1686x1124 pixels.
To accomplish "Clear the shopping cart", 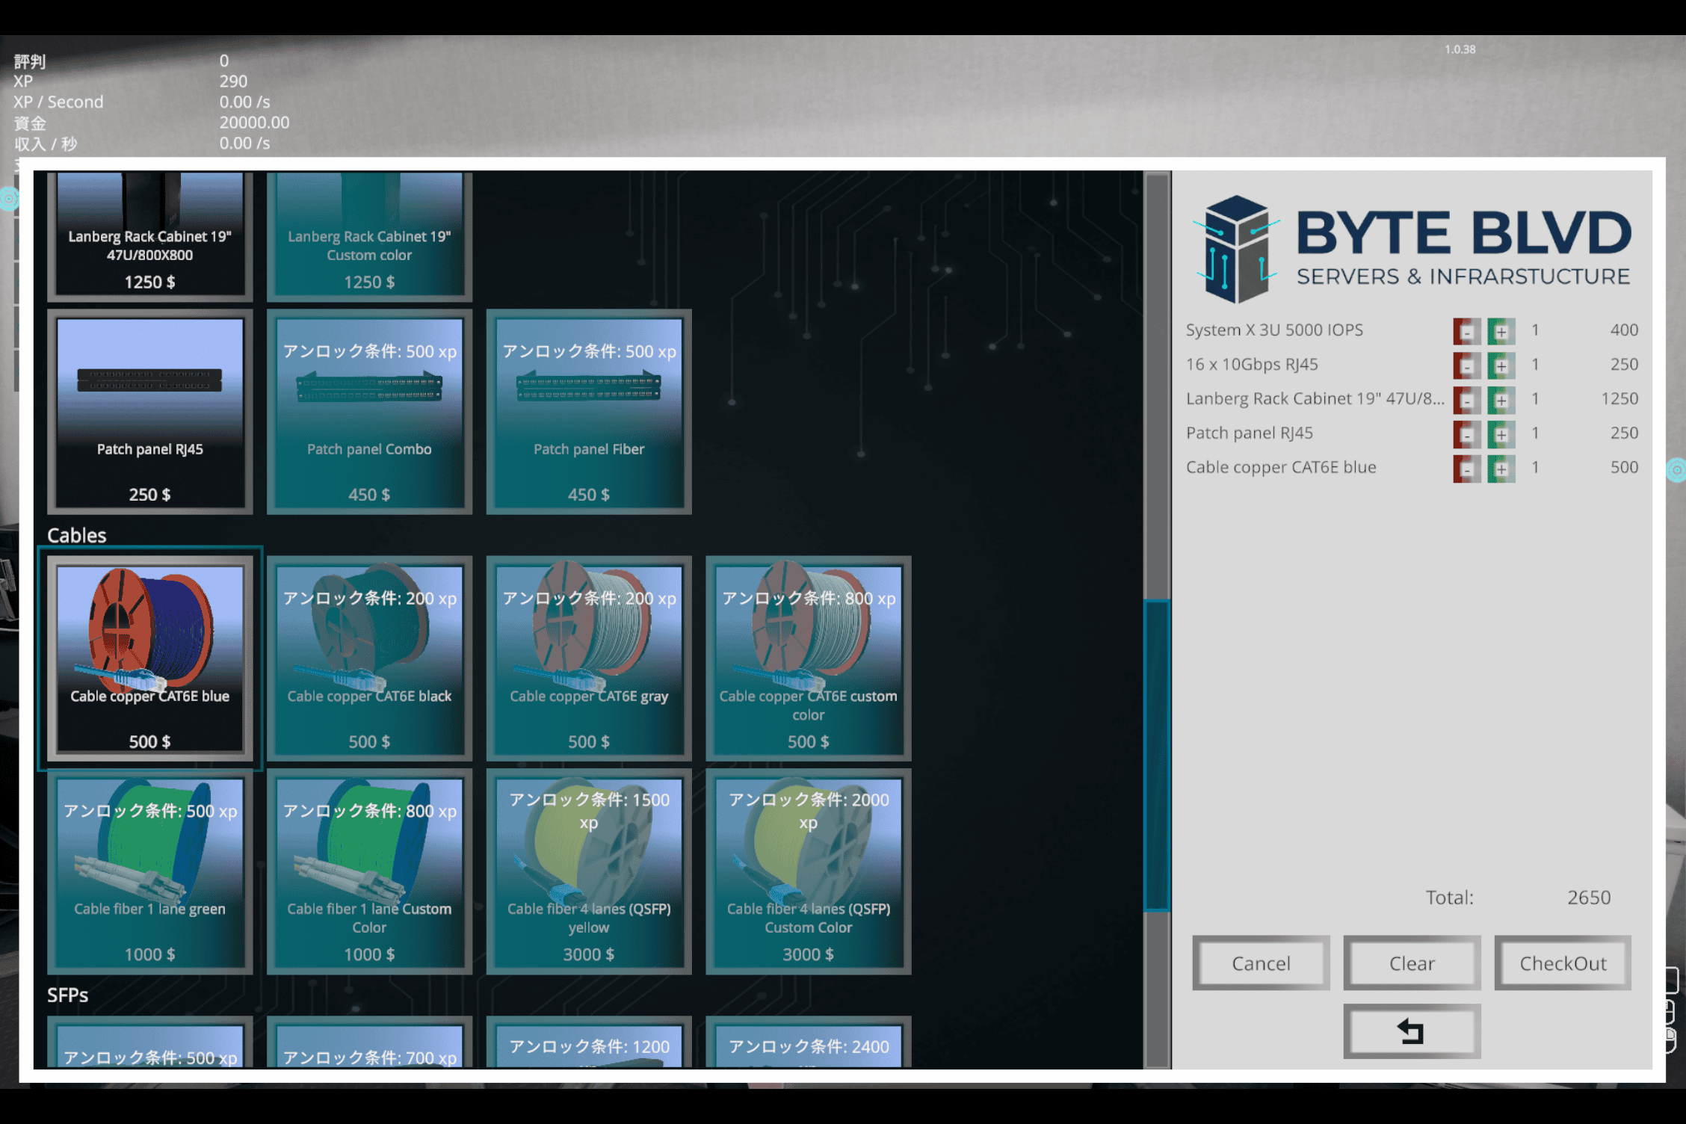I will [x=1411, y=963].
